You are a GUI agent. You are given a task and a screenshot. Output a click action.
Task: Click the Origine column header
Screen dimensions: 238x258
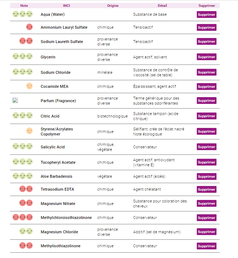tap(113, 6)
